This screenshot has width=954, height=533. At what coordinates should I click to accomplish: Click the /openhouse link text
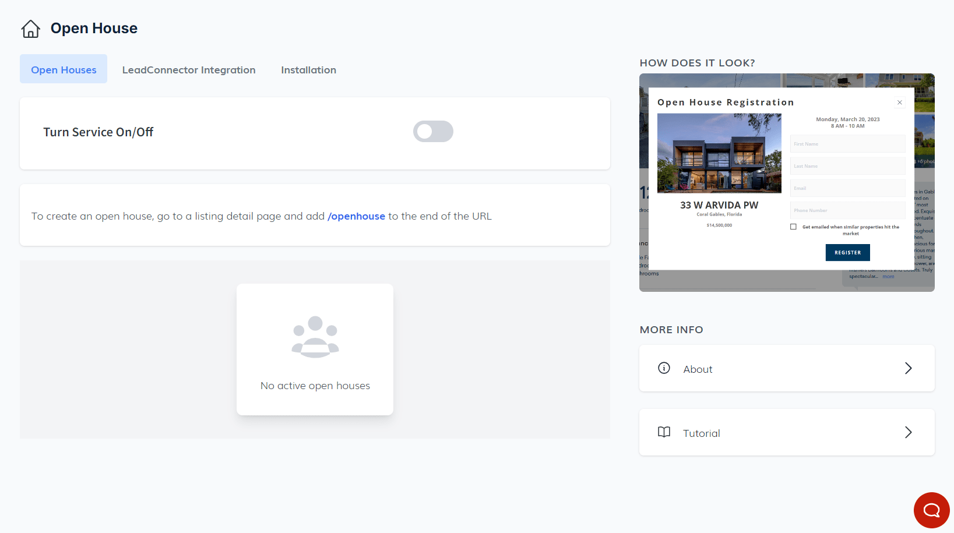coord(356,216)
